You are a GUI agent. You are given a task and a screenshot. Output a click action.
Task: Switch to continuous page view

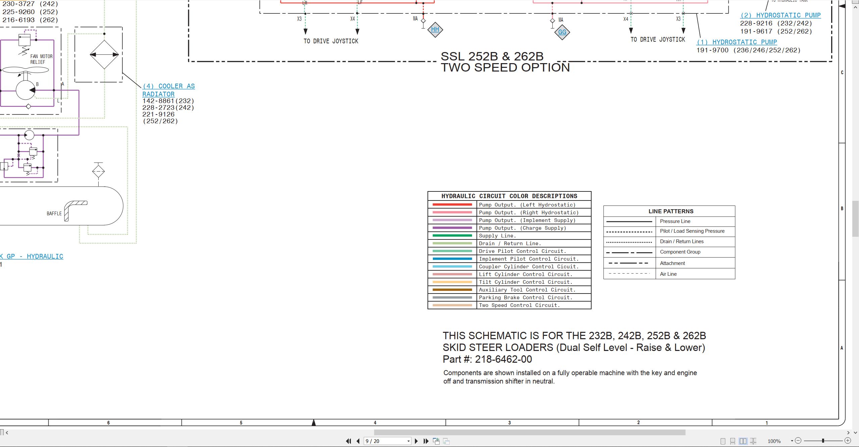pyautogui.click(x=733, y=441)
